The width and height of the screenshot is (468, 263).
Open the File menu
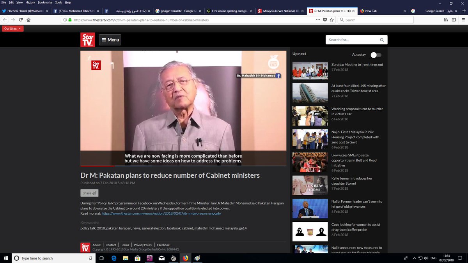point(4,2)
